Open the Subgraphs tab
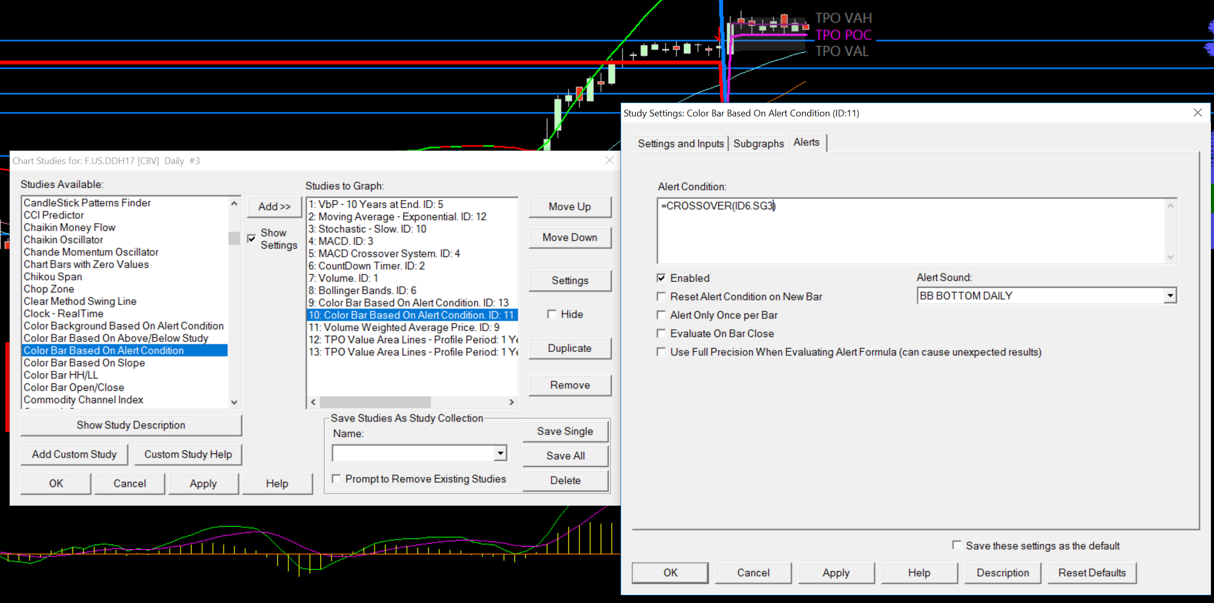 [758, 144]
